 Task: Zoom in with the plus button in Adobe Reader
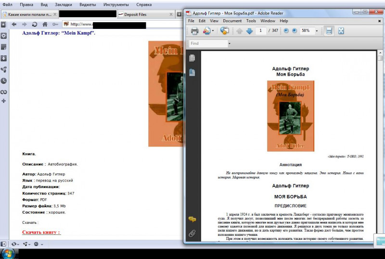(x=295, y=31)
